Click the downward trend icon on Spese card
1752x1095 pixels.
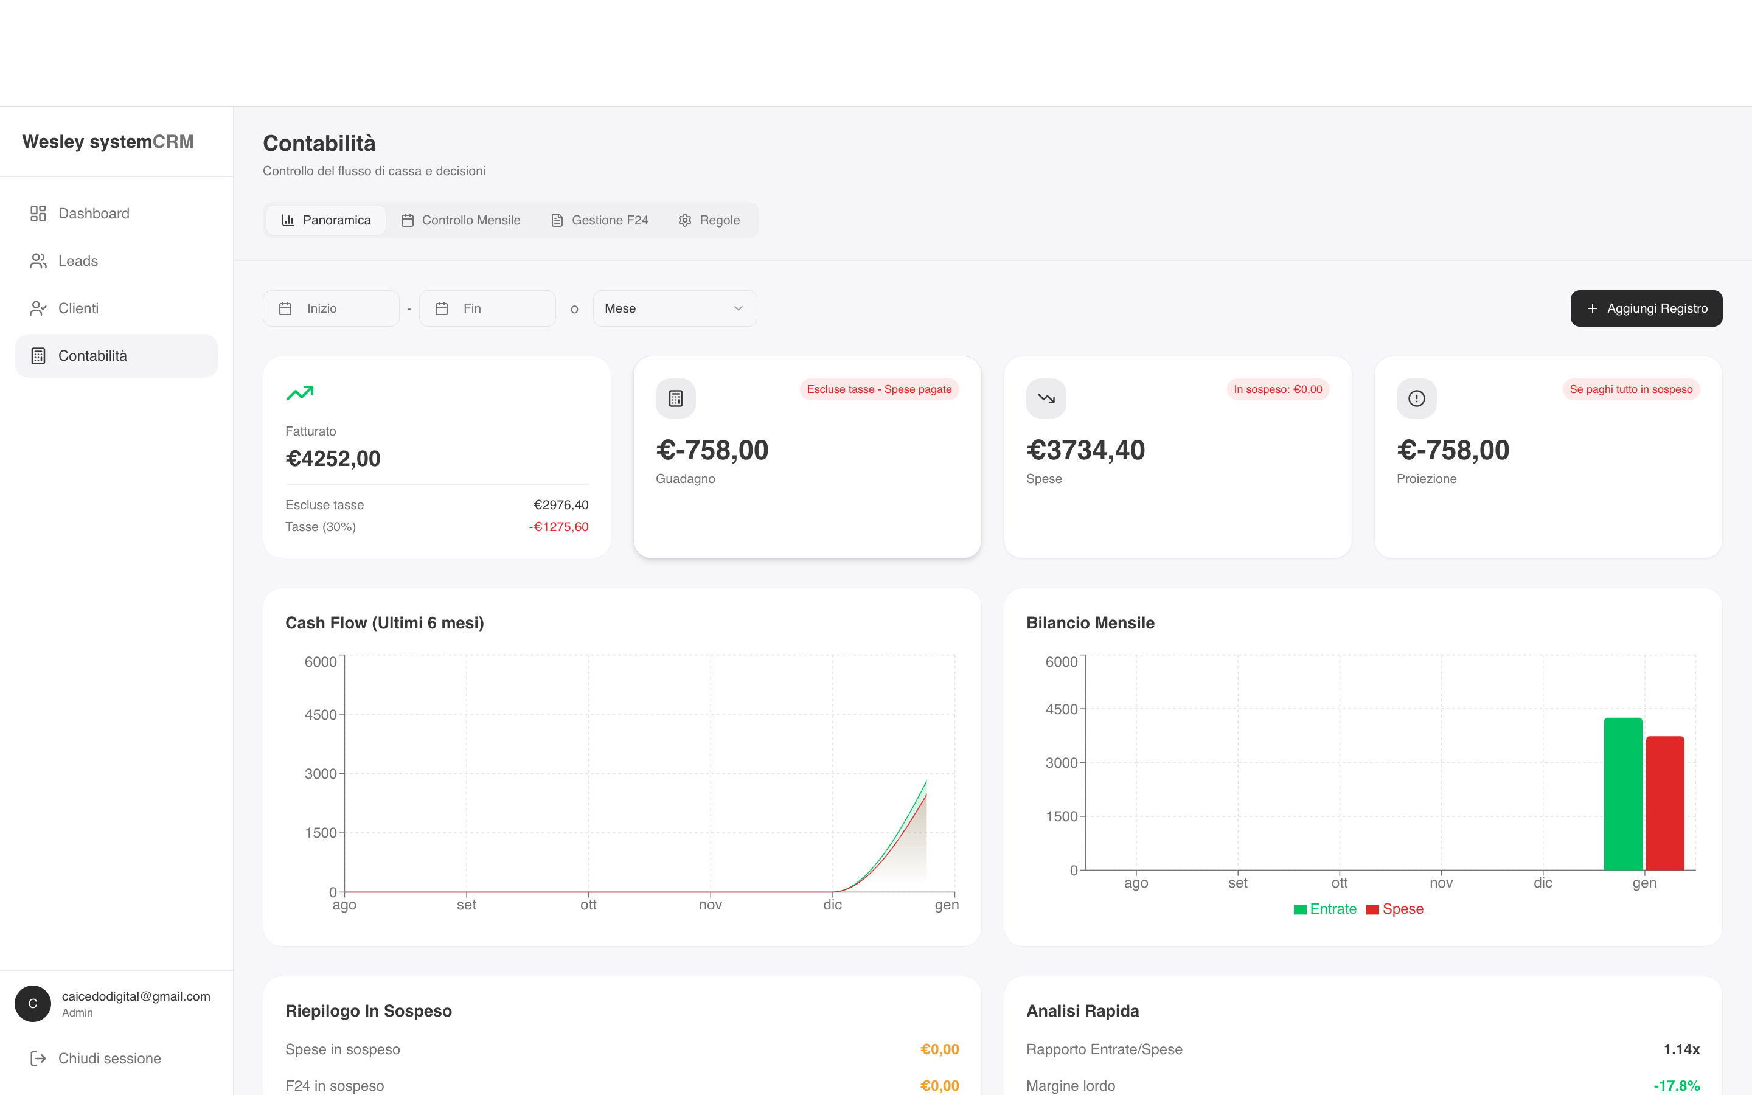1046,398
